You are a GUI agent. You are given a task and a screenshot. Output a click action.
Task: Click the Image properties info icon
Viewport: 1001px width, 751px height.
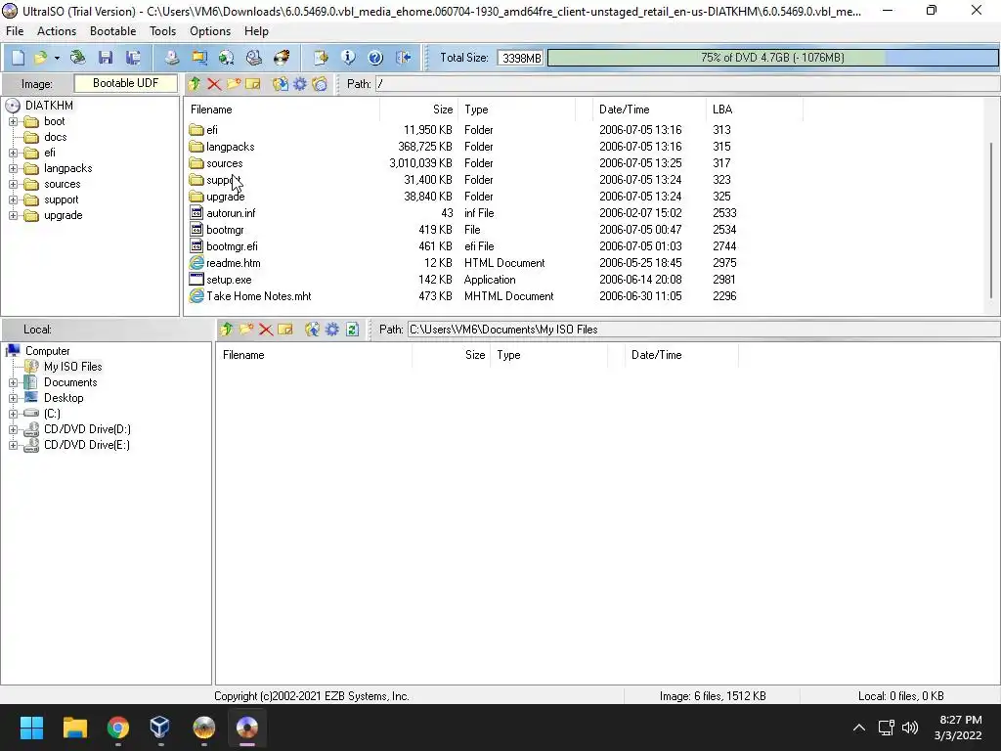coord(348,58)
